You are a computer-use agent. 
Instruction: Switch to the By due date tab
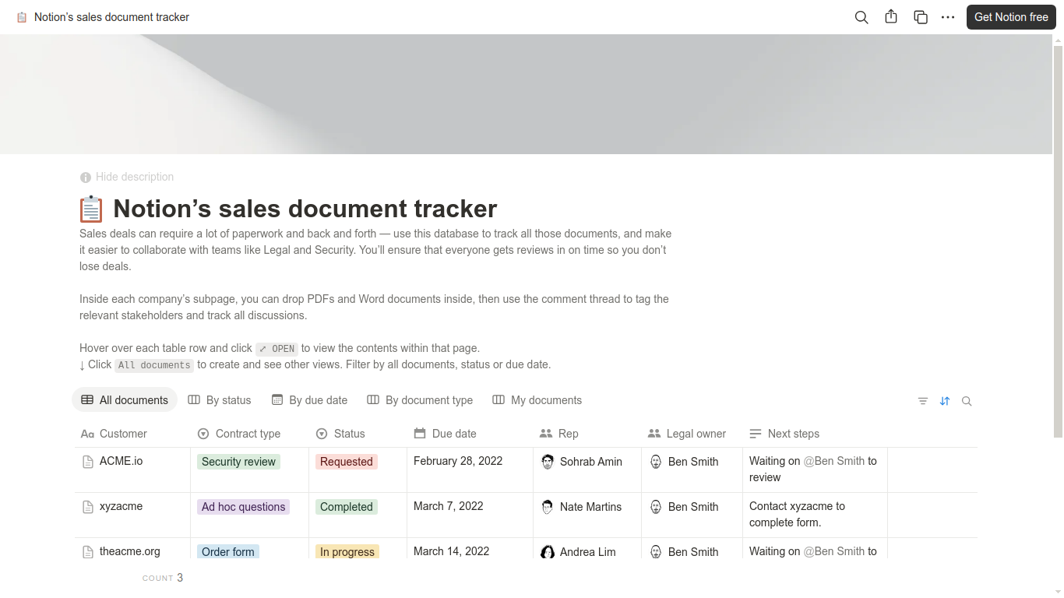[x=309, y=400]
